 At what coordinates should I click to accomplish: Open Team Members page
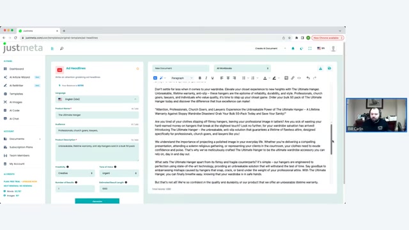point(19,156)
